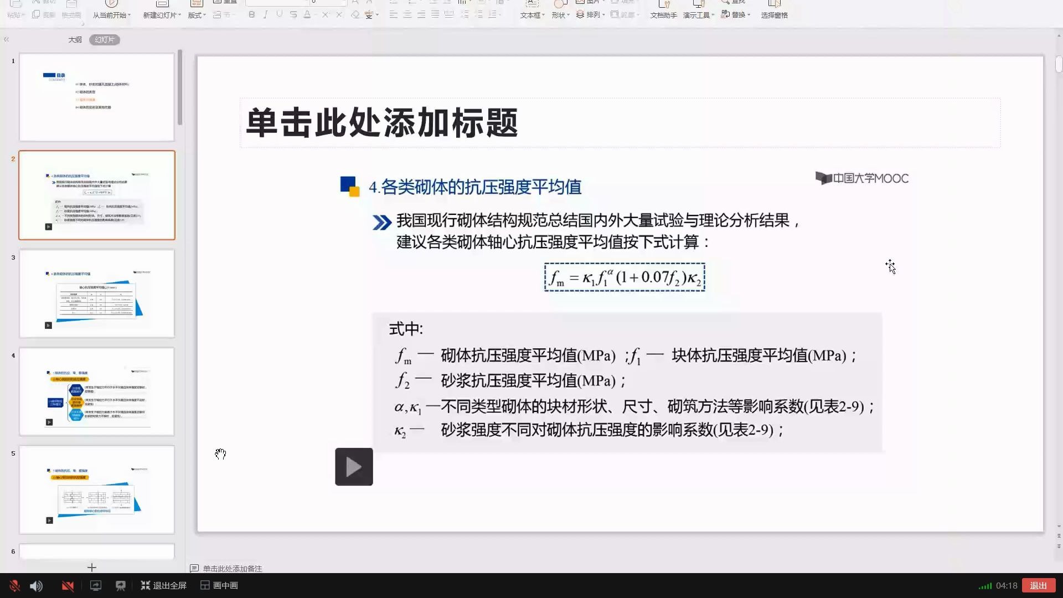Click the 复制 copy button

click(x=44, y=15)
